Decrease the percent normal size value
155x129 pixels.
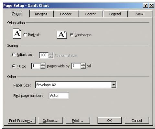[50, 56]
